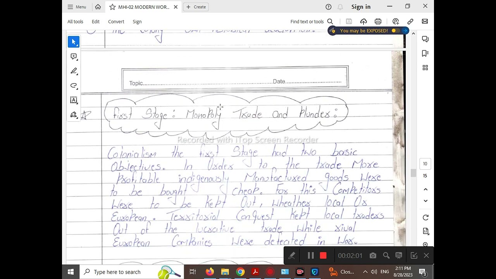Open the notifications bell
This screenshot has height=279, width=496.
(340, 7)
